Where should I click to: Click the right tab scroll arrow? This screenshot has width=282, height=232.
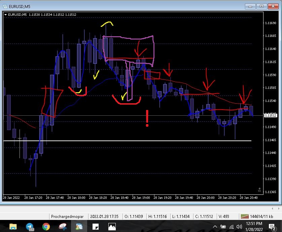[x=279, y=209]
